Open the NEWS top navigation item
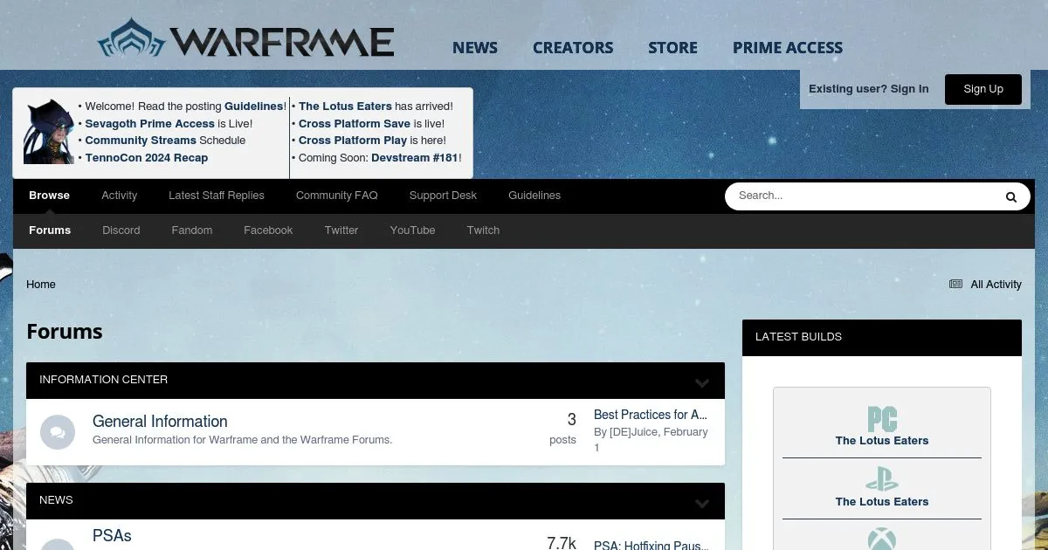This screenshot has width=1048, height=550. [x=475, y=48]
